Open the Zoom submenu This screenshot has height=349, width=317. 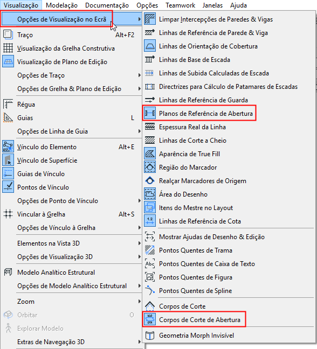click(72, 302)
